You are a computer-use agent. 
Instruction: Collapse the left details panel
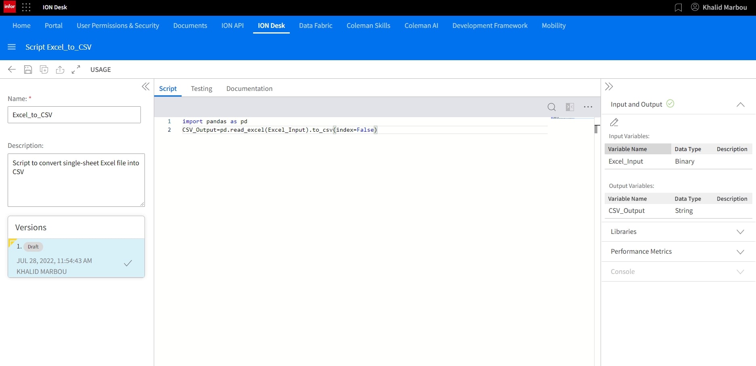click(146, 86)
